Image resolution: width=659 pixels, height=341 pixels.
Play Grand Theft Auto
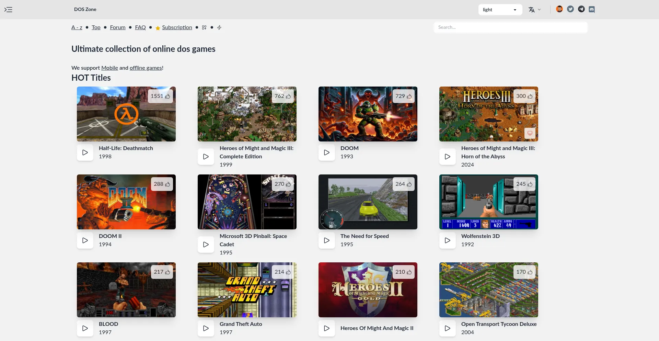point(206,328)
